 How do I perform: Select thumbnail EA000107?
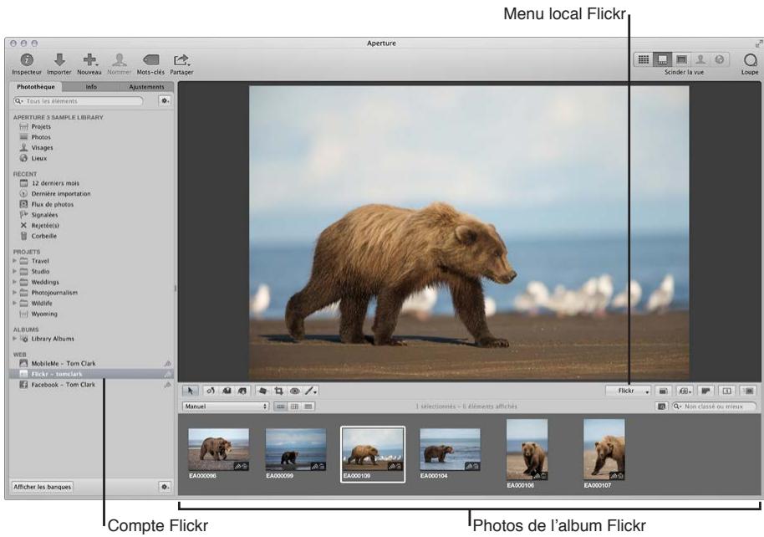click(604, 450)
